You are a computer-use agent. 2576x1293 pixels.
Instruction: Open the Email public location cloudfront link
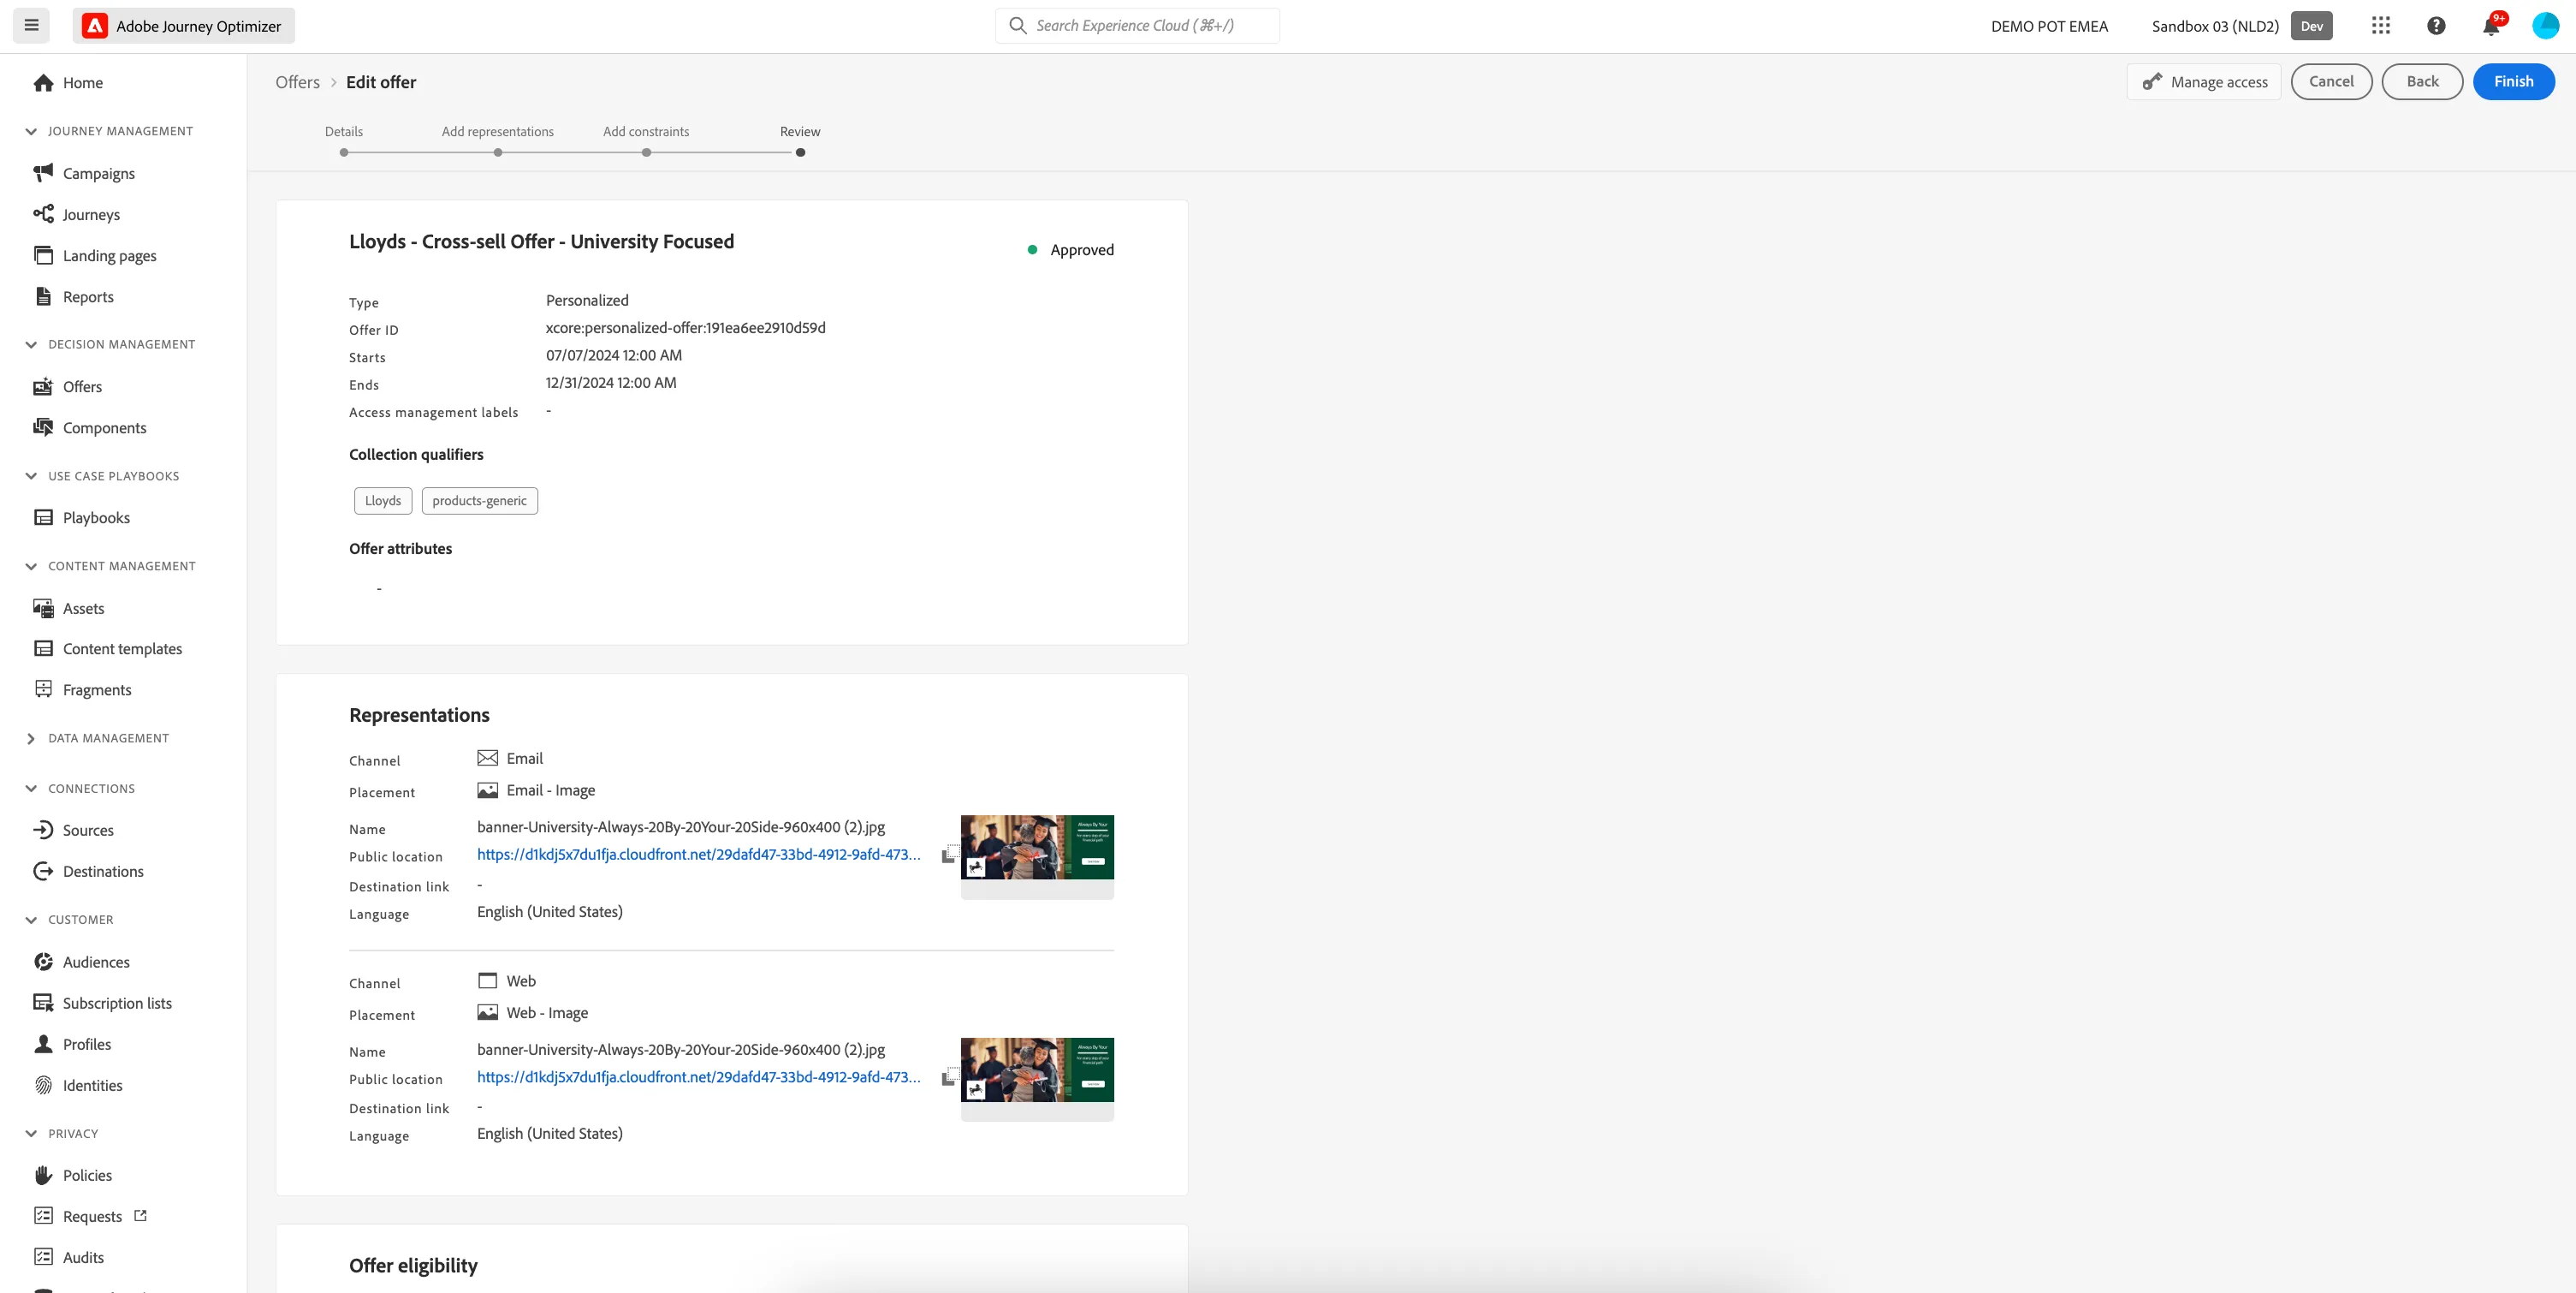click(x=699, y=855)
